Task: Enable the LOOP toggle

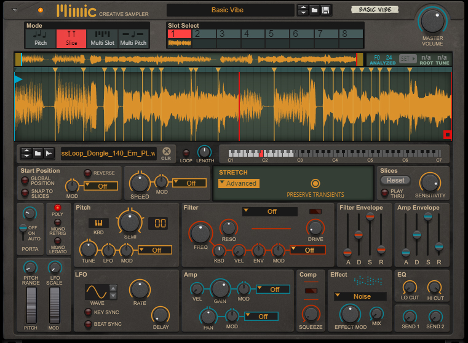Action: [x=186, y=152]
